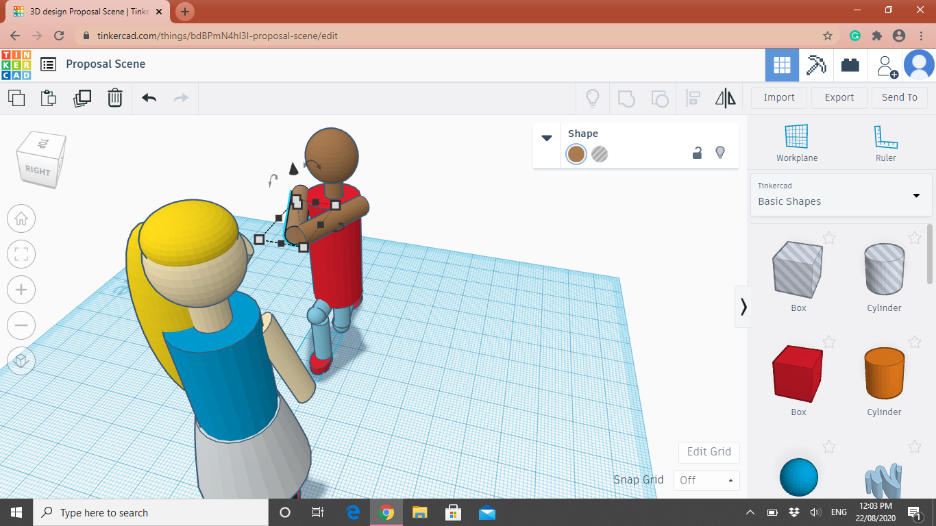Toggle the shape lock icon
The height and width of the screenshot is (526, 936).
pos(697,153)
